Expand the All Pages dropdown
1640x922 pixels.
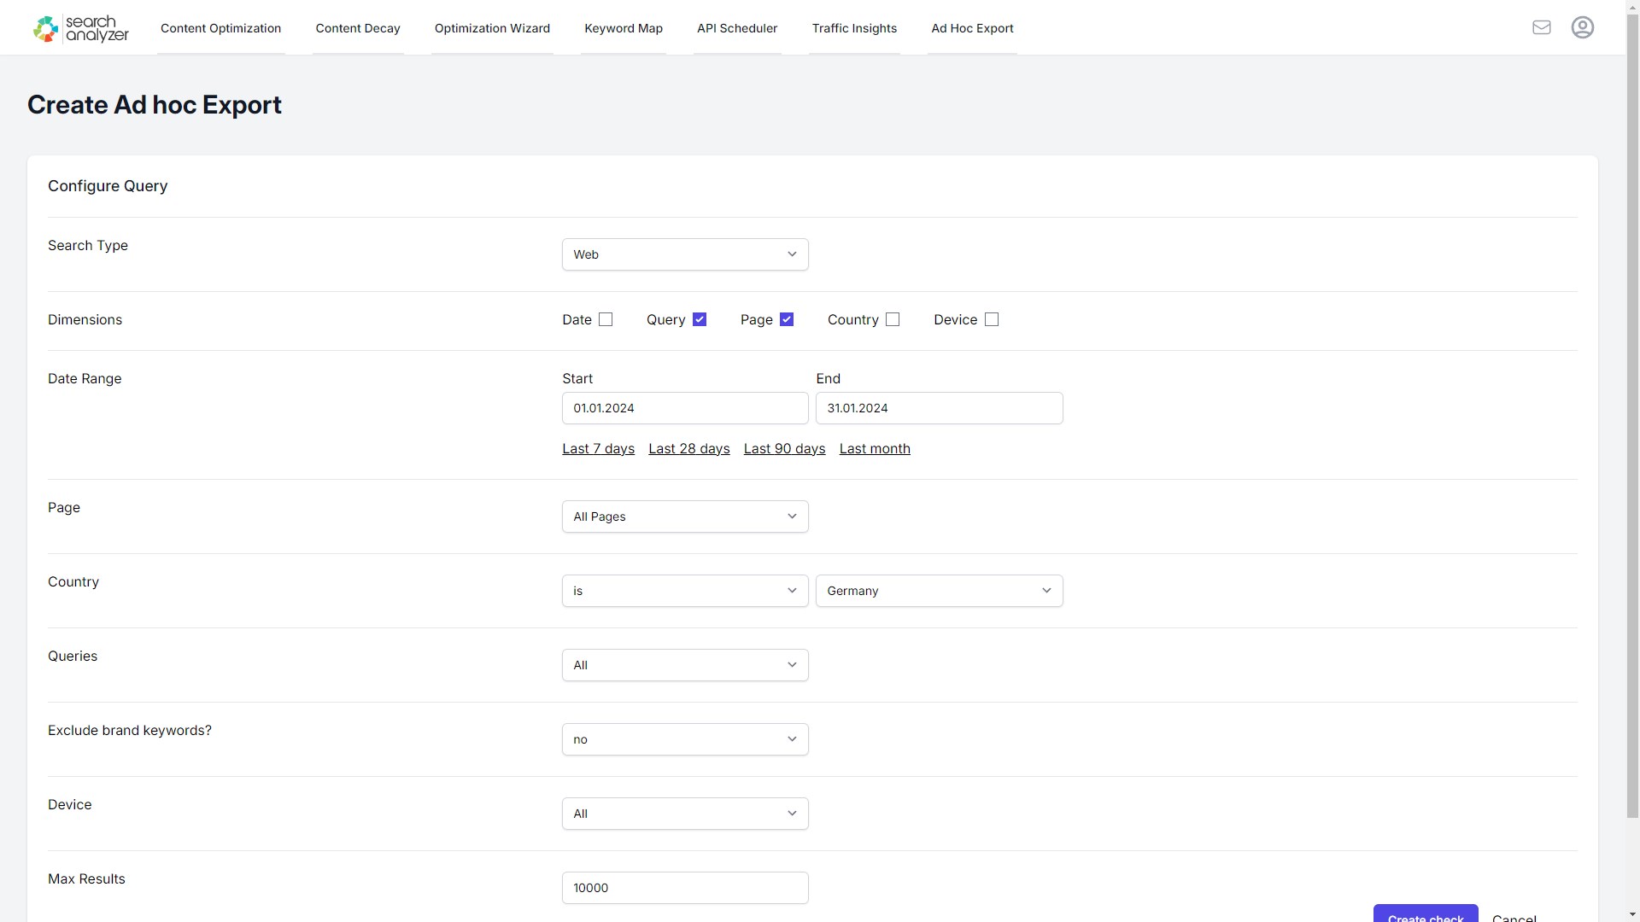coord(684,516)
